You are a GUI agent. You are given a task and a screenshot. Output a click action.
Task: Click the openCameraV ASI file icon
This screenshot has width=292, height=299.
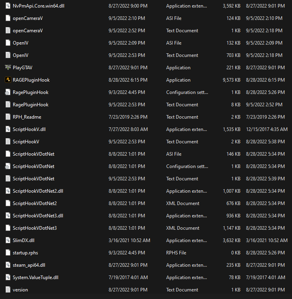pos(8,18)
